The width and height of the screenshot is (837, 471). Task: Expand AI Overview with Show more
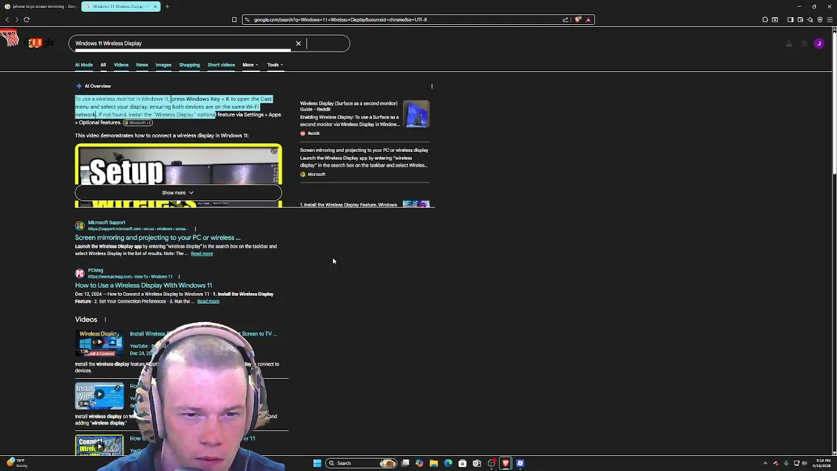click(x=178, y=193)
